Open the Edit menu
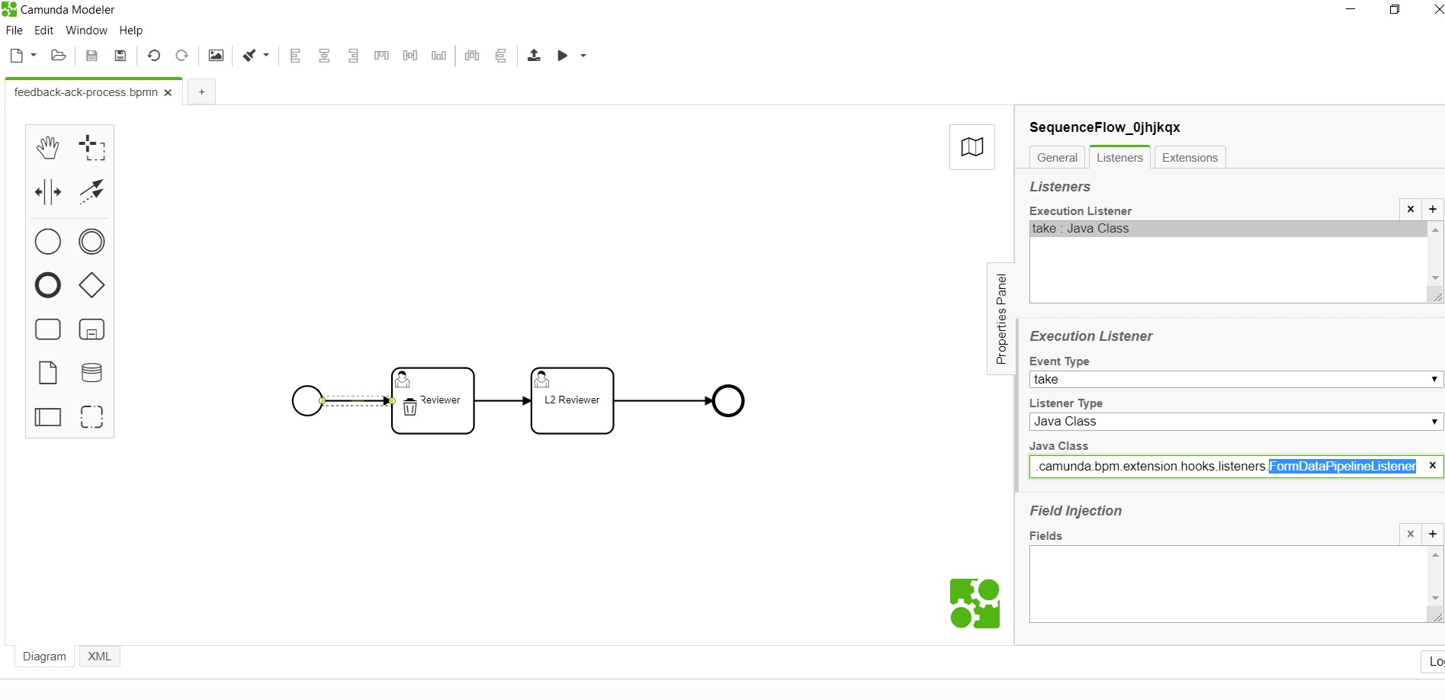 [x=44, y=31]
